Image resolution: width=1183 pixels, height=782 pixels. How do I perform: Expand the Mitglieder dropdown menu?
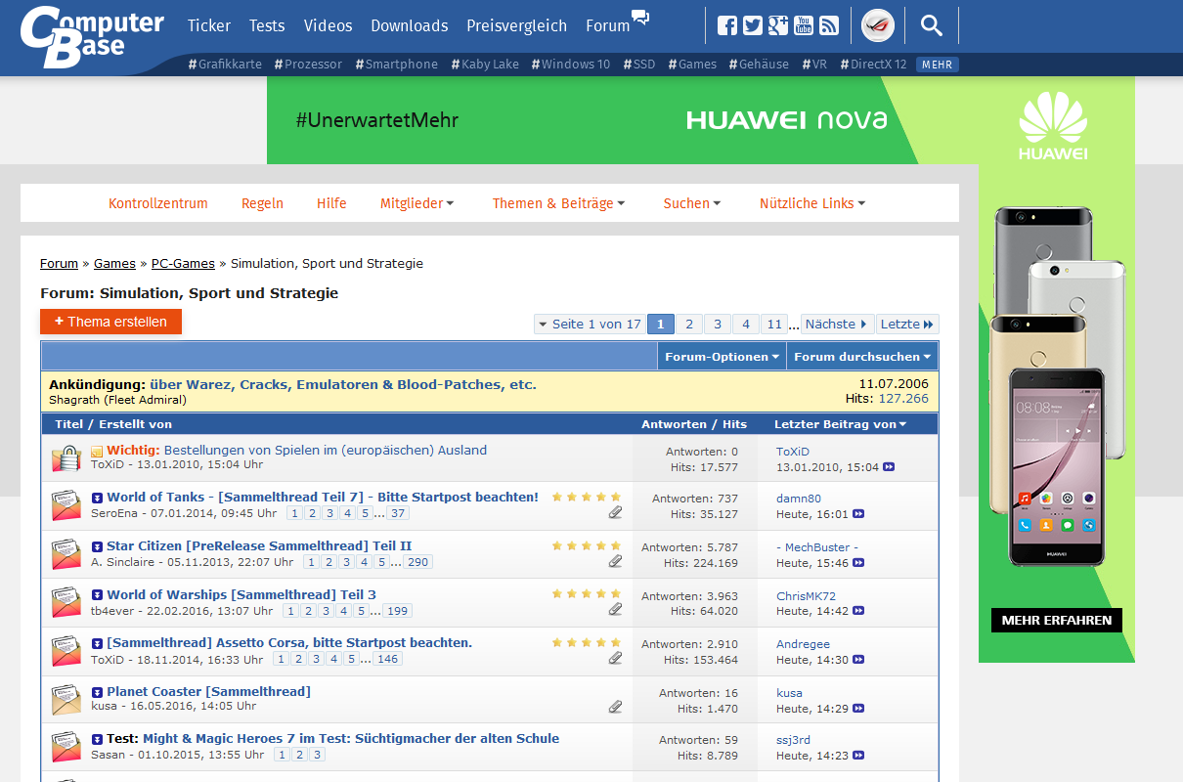coord(417,203)
